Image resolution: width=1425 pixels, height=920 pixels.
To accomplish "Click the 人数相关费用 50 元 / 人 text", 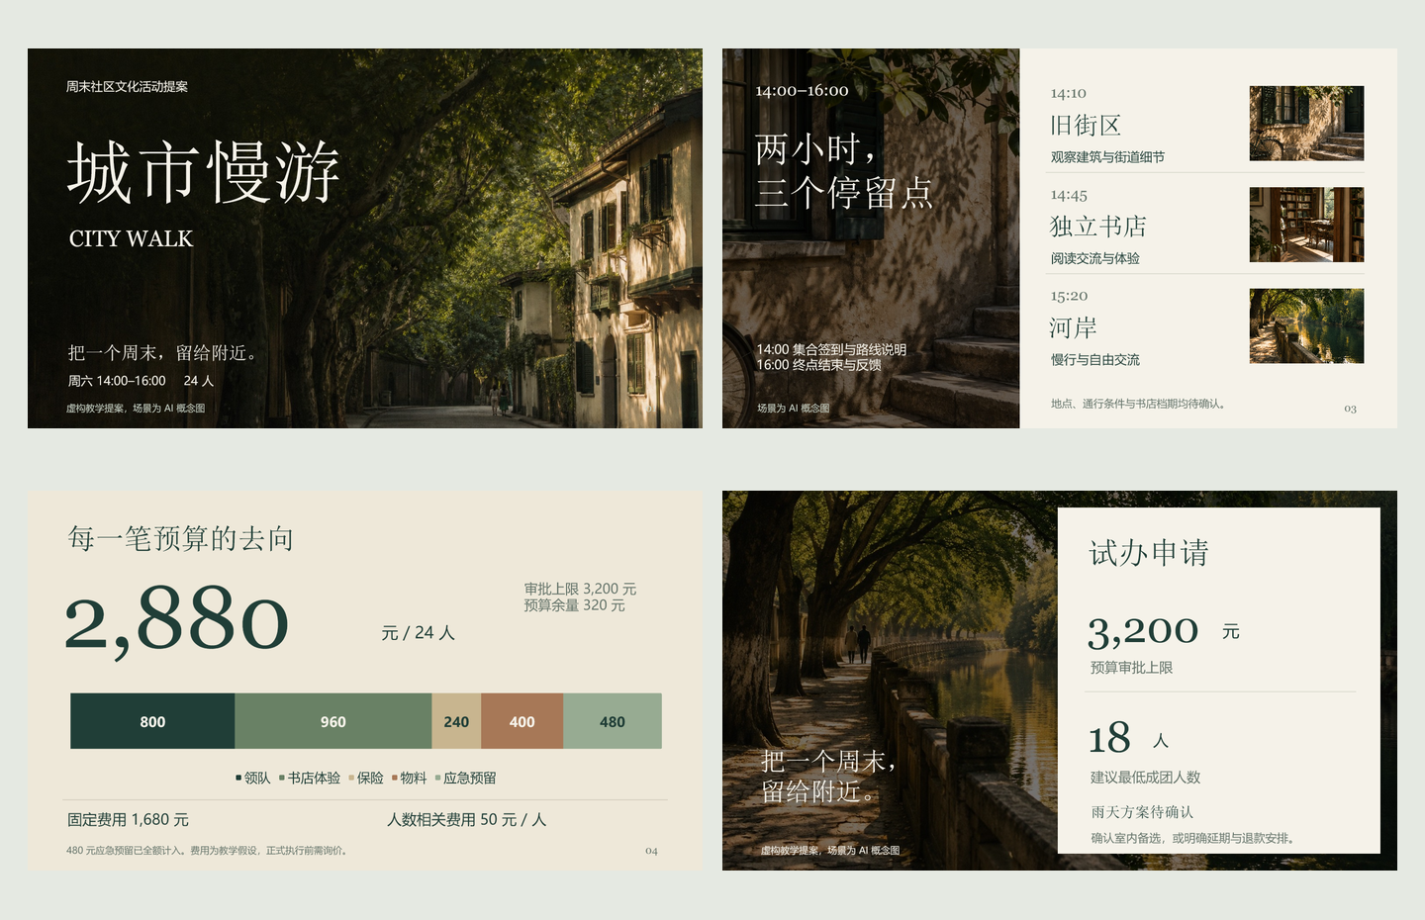I will pos(466,819).
